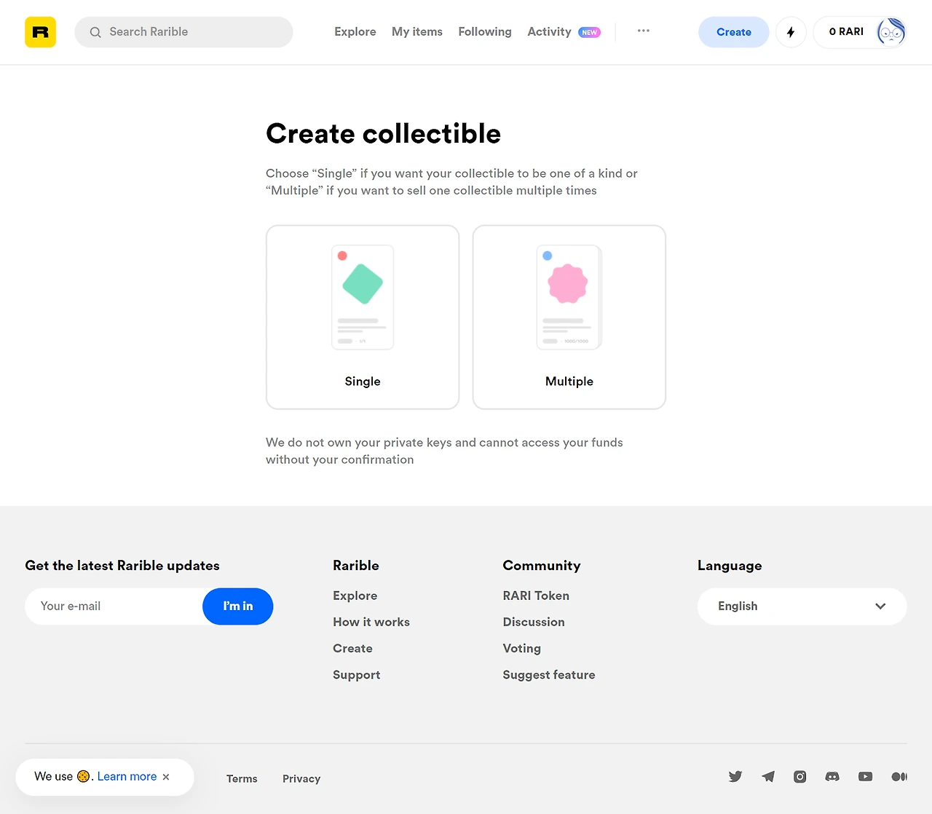Click the search magnifier icon
Viewport: 932px width, 814px height.
pyautogui.click(x=95, y=32)
